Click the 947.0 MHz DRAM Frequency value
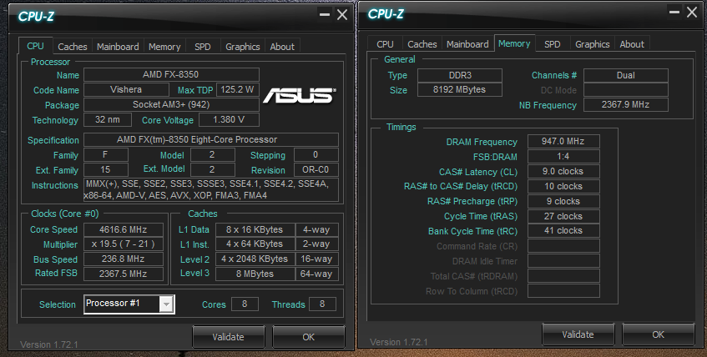 pos(563,141)
